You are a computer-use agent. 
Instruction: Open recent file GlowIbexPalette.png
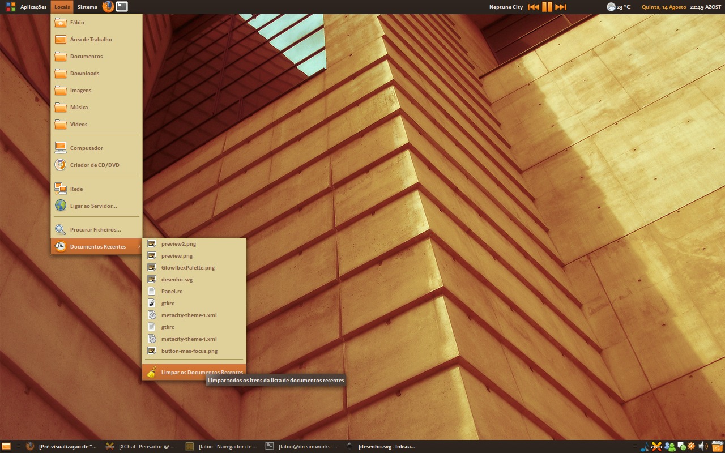coord(194,268)
